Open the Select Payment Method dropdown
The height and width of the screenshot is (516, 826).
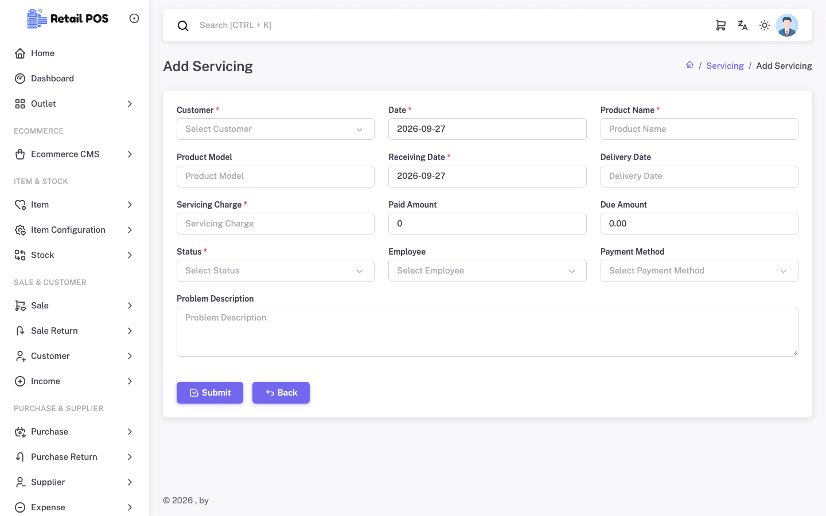pyautogui.click(x=699, y=271)
